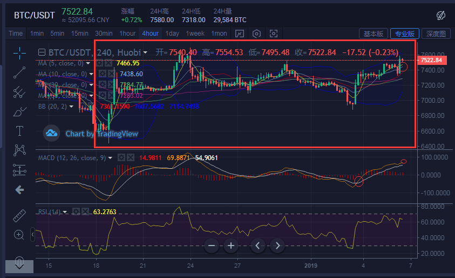The height and width of the screenshot is (278, 455).
Task: Open settings gear for MA (60, close, 0)
Action: (x=102, y=95)
